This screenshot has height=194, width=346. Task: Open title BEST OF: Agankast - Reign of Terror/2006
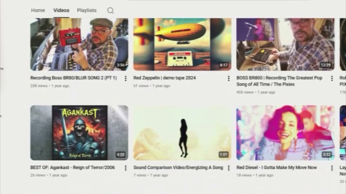click(72, 167)
